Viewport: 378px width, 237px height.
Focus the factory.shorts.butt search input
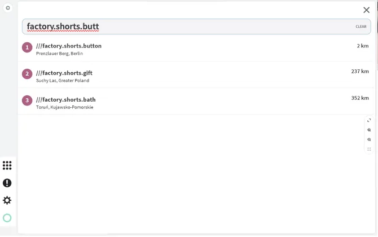(196, 27)
